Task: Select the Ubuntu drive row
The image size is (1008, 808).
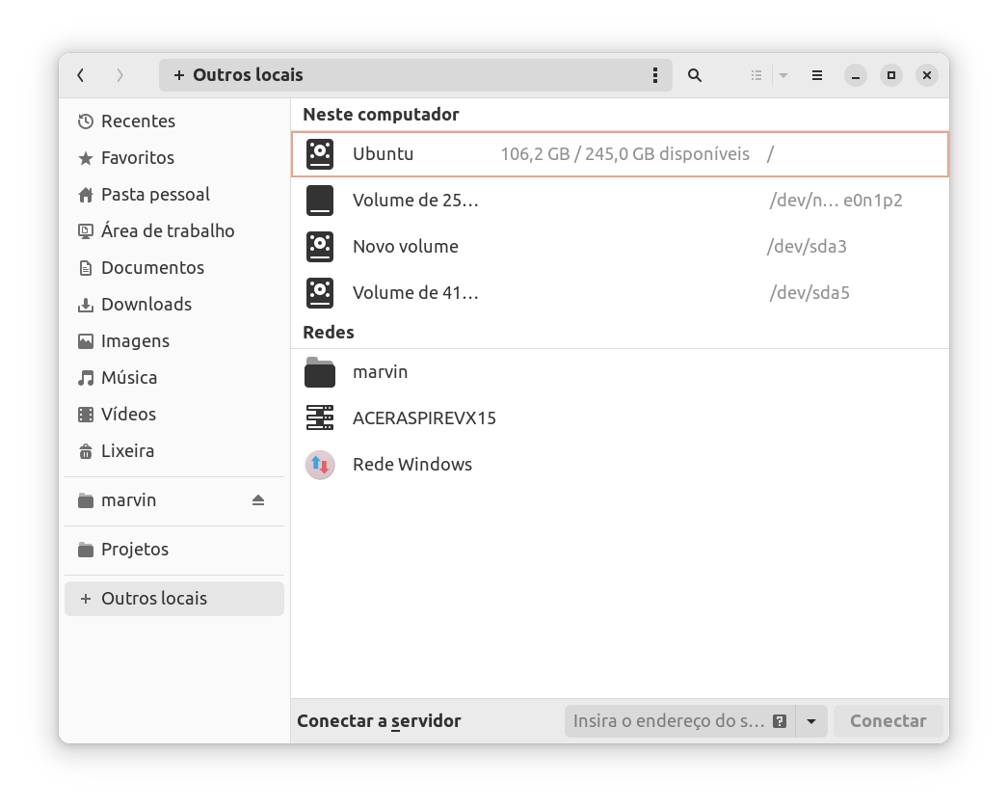Action: (x=619, y=154)
